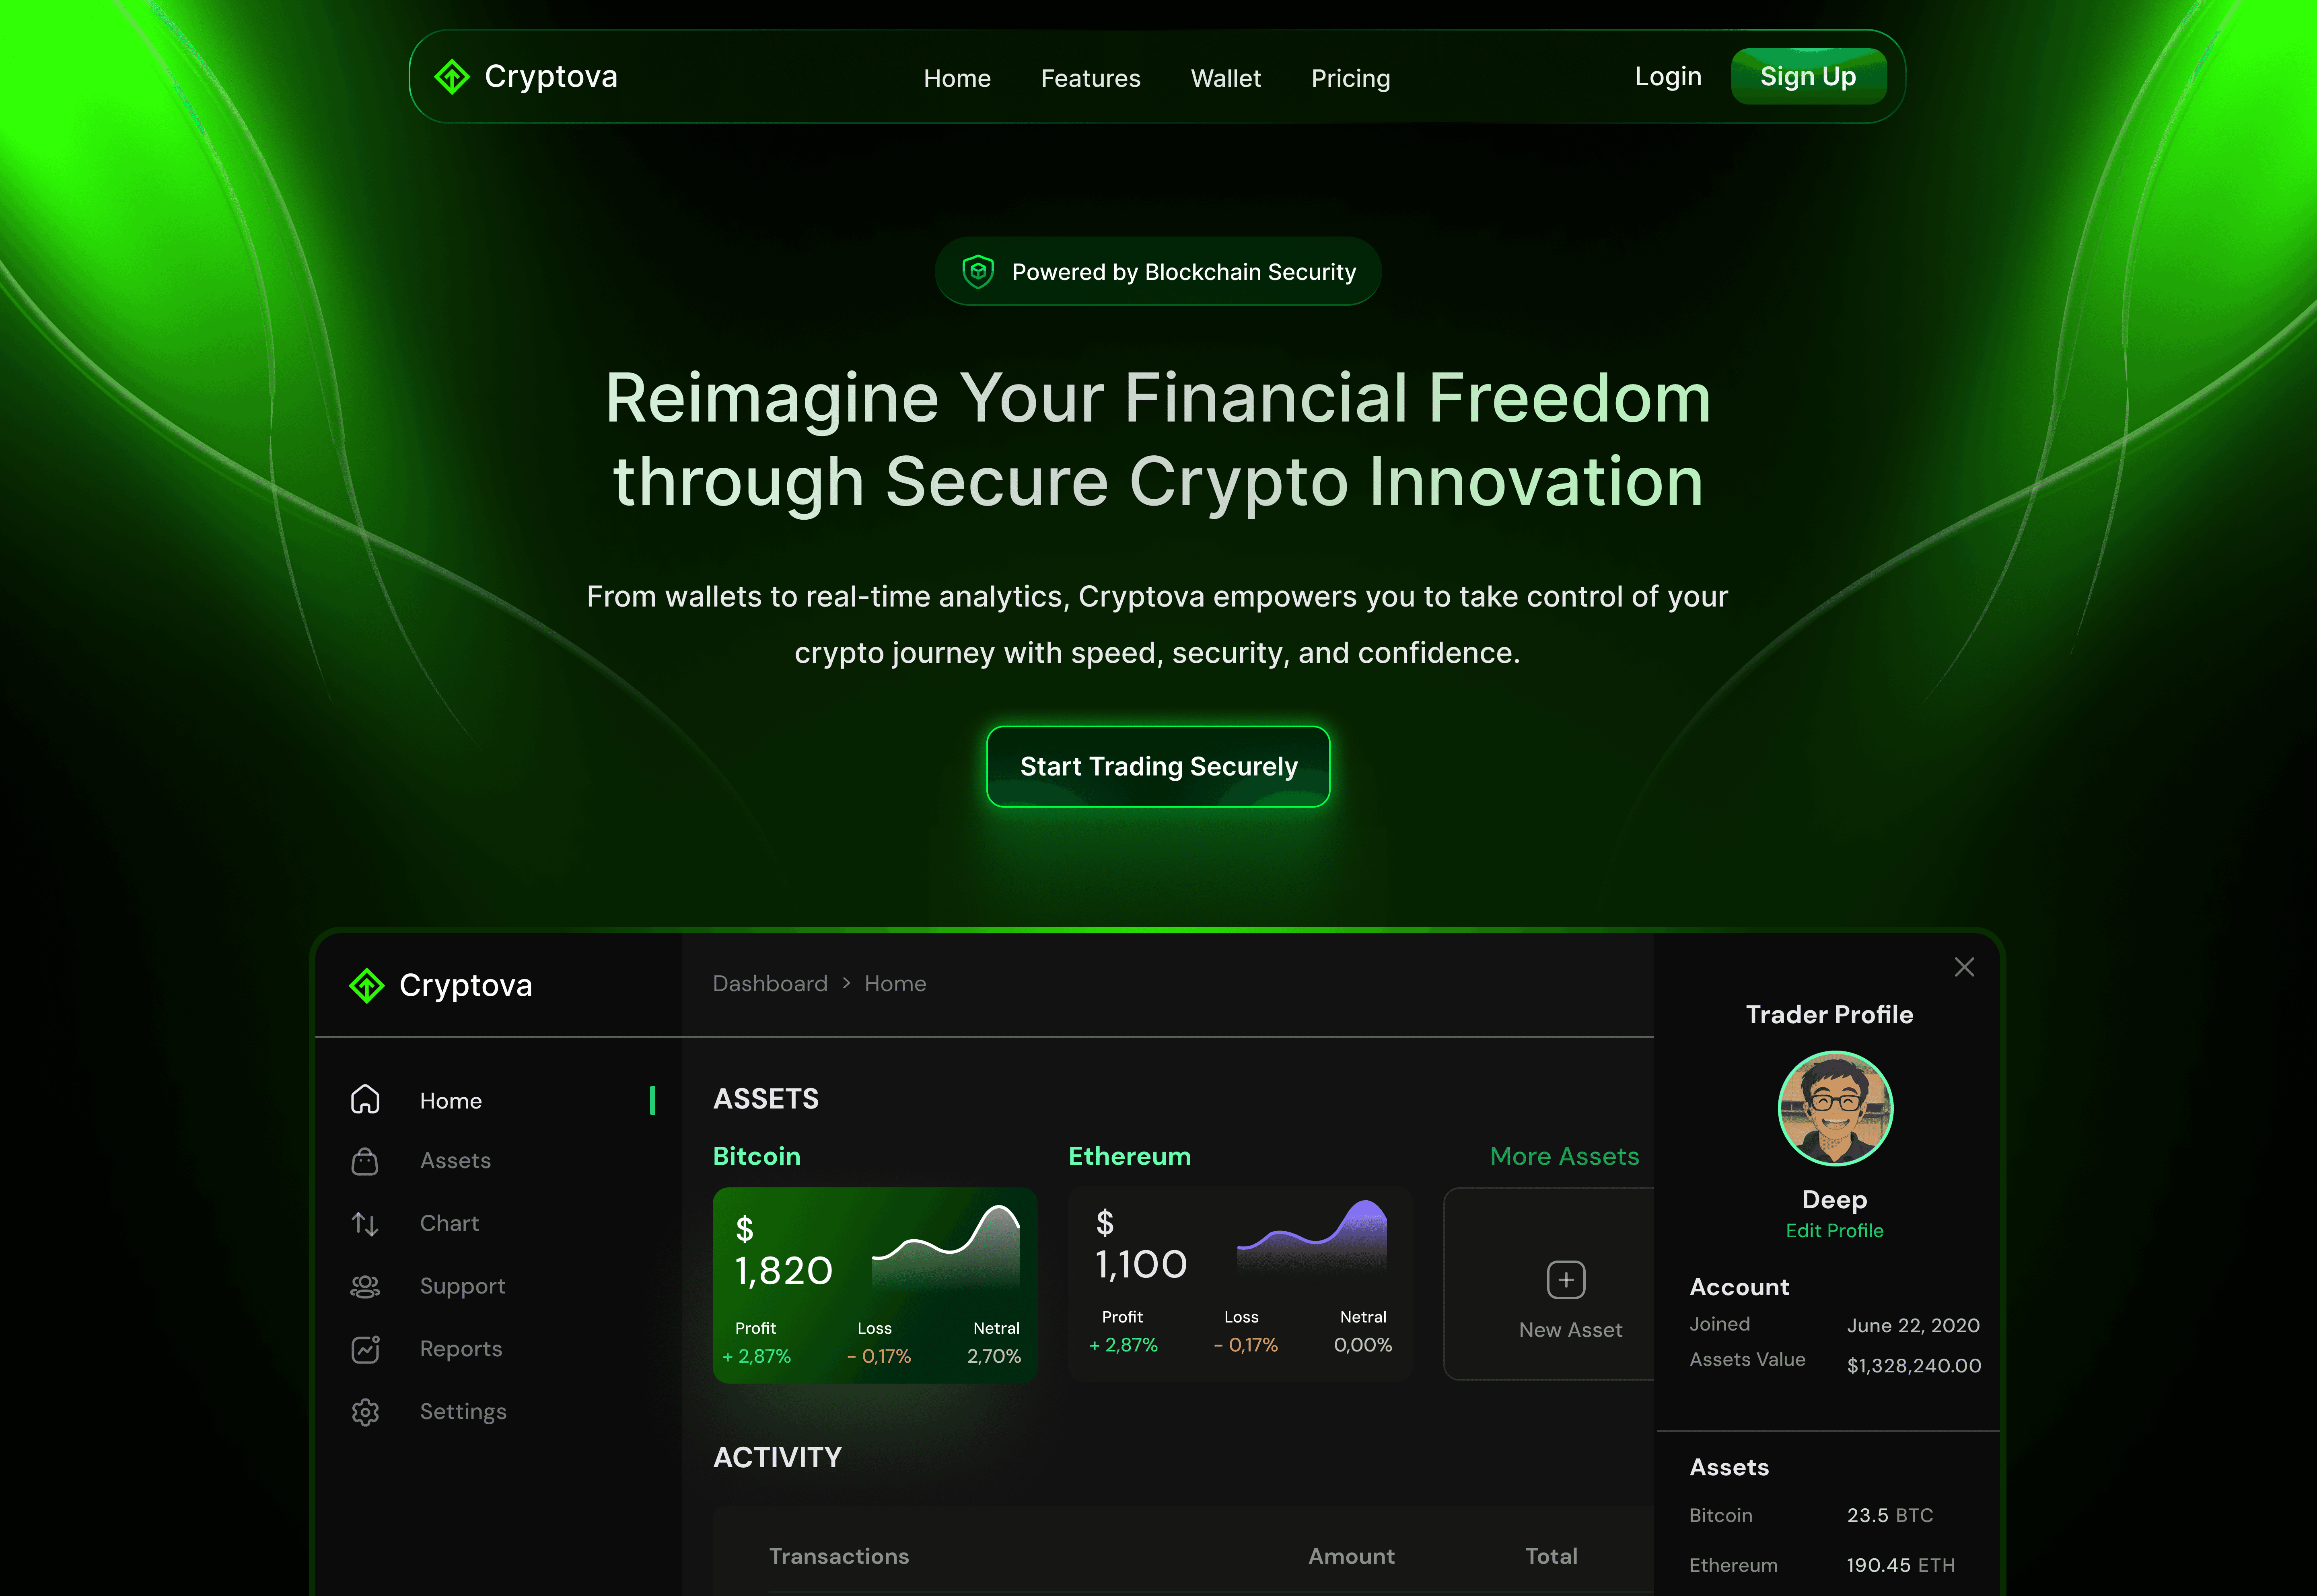Click the trader avatar picture
The height and width of the screenshot is (1596, 2317).
coord(1835,1108)
